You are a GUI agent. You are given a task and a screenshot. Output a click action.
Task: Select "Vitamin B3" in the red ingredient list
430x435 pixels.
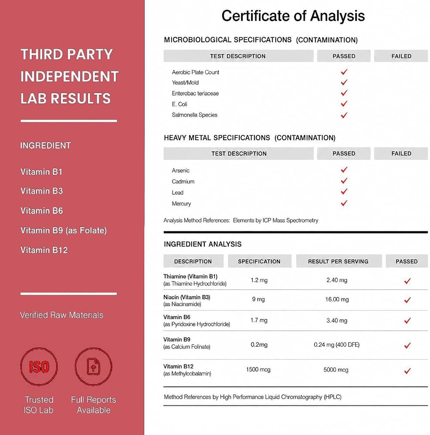coord(42,191)
